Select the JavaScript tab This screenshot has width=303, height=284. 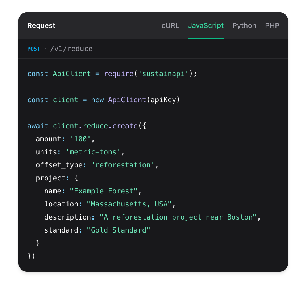point(206,26)
